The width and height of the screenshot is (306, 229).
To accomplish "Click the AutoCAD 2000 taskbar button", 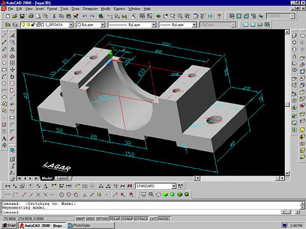I will coord(42,225).
